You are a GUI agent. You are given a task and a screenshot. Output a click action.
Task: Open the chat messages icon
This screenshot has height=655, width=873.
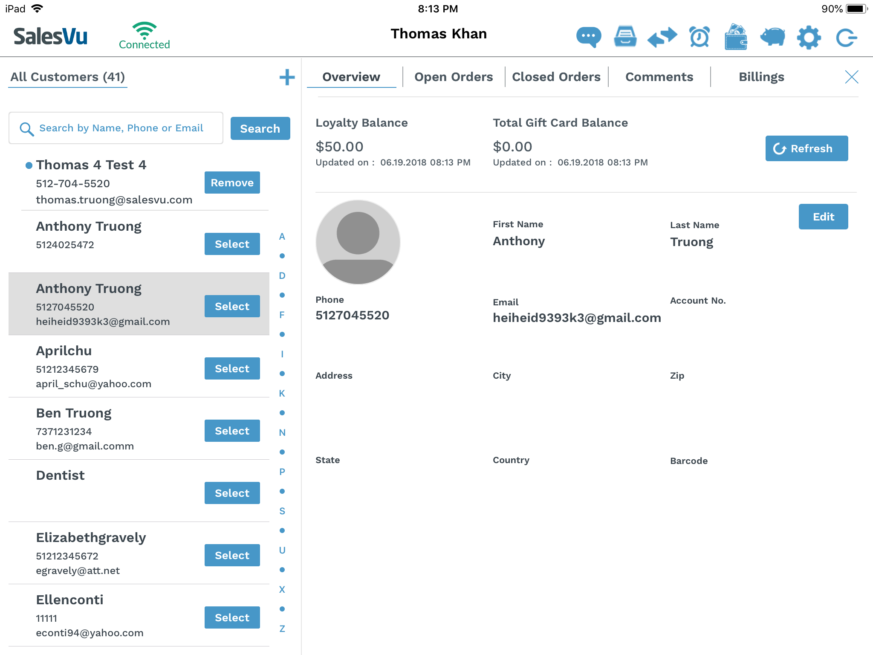(x=588, y=37)
